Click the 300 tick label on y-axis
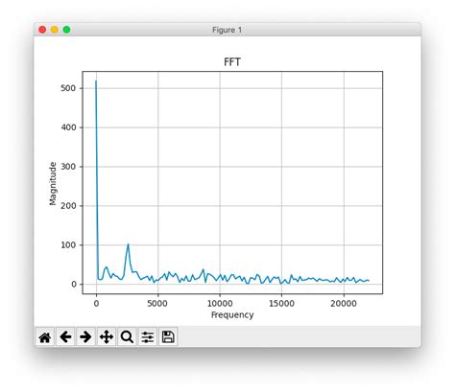This screenshot has height=392, width=455. point(68,167)
